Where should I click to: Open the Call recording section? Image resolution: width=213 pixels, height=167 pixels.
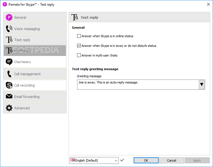click(35, 85)
